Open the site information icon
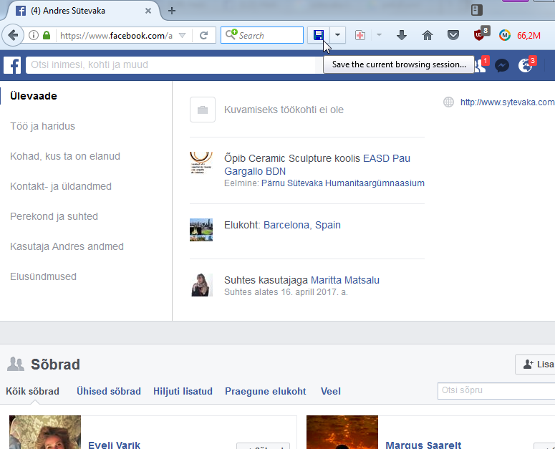The width and height of the screenshot is (555, 449). point(34,35)
